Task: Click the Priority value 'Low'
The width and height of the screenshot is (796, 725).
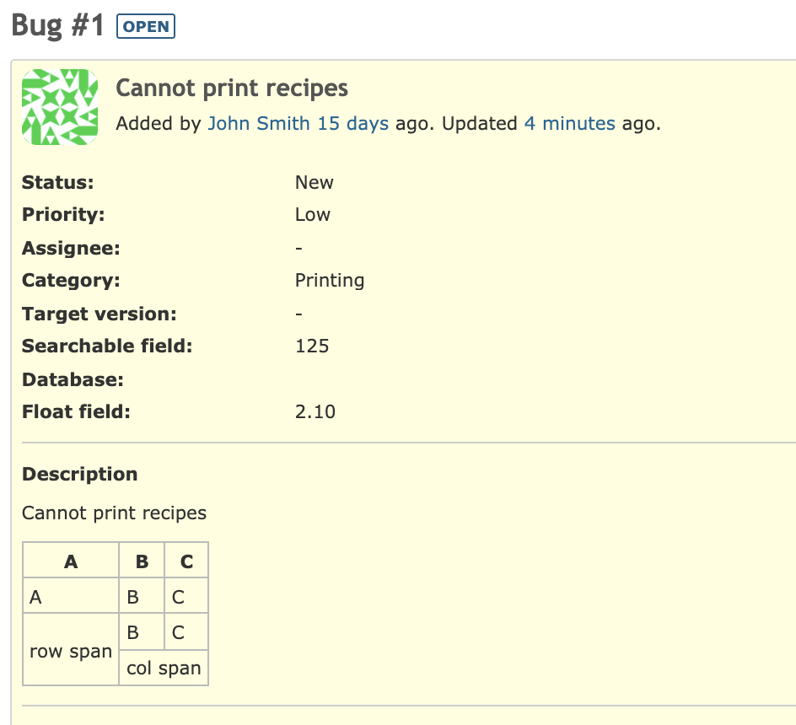Action: click(313, 215)
